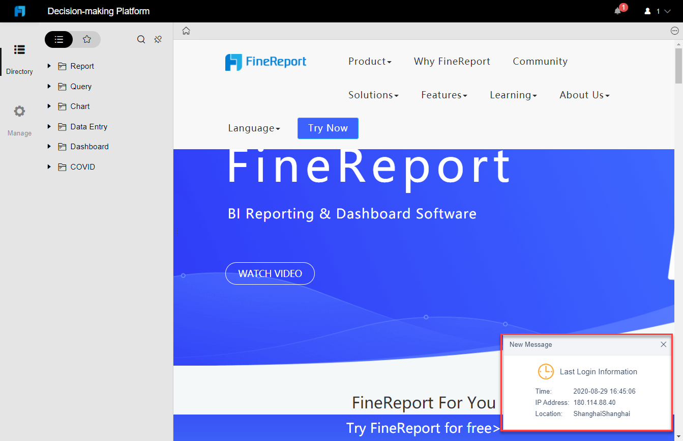Open the Why FineReport menu
Viewport: 683px width, 441px height.
[x=452, y=61]
